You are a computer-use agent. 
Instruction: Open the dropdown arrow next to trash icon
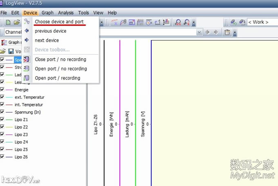(235, 32)
